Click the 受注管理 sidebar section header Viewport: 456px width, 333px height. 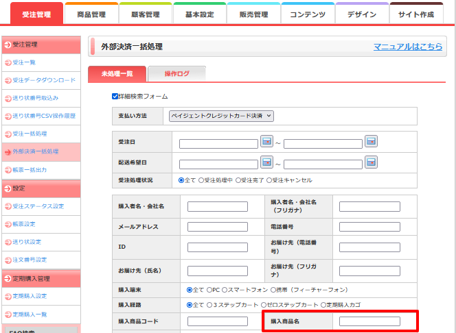pos(41,45)
